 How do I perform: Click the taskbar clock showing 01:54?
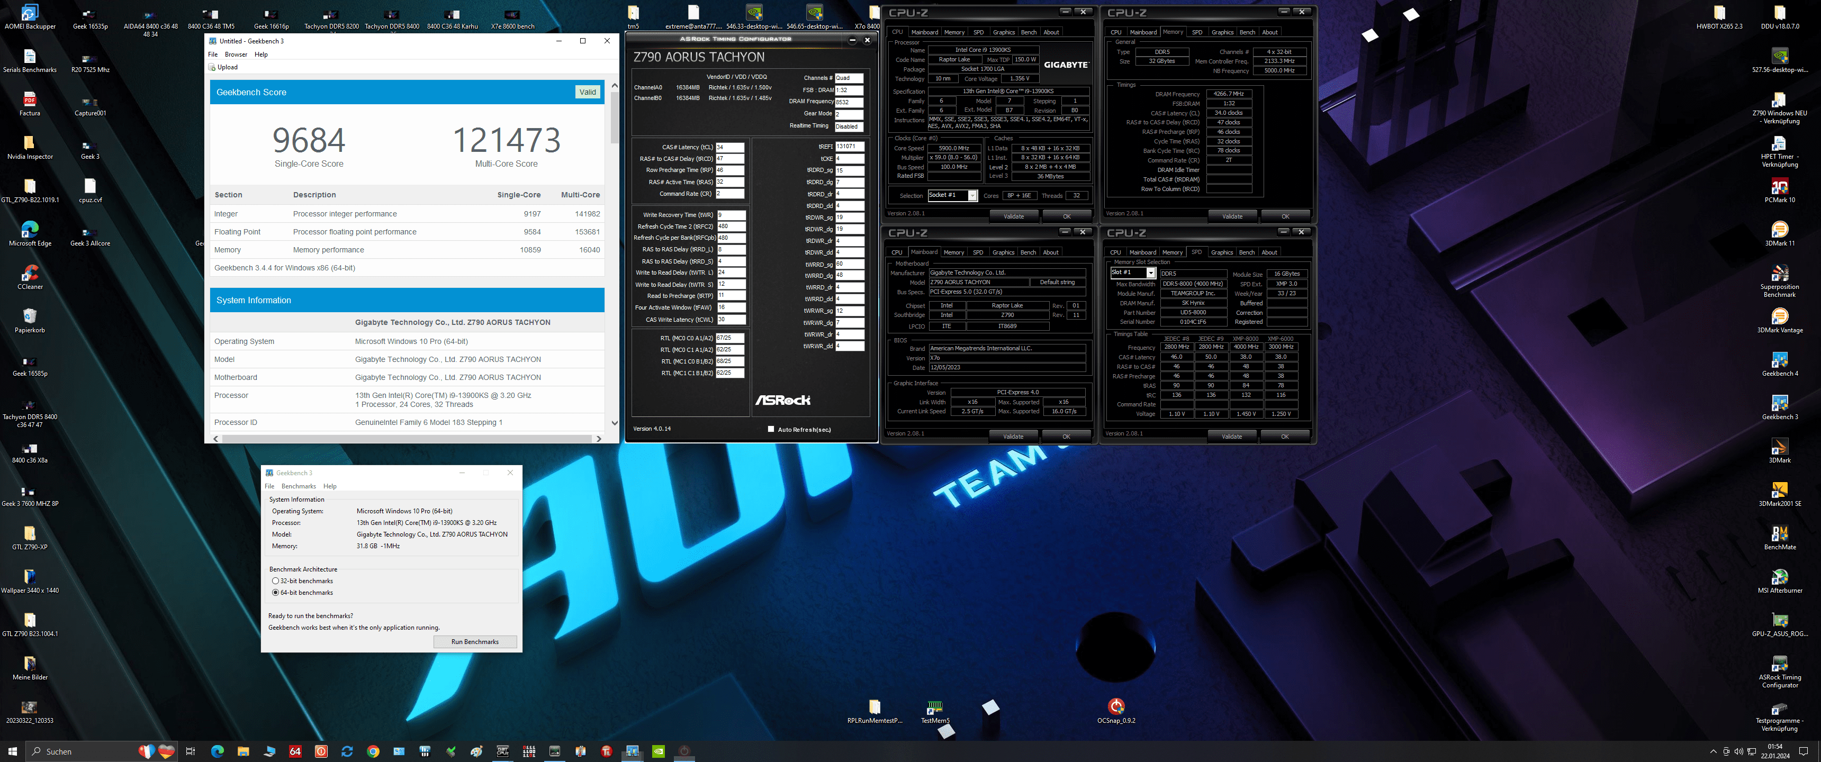pos(1774,751)
